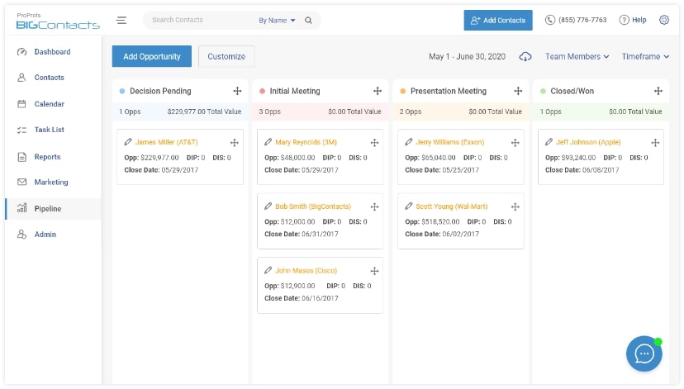
Task: Select Pipeline in sidebar
Action: click(53, 208)
